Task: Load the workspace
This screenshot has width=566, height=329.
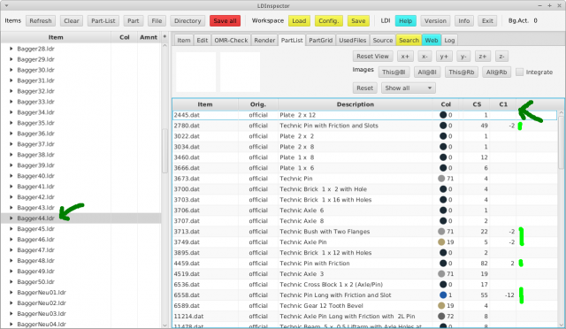Action: [x=299, y=21]
